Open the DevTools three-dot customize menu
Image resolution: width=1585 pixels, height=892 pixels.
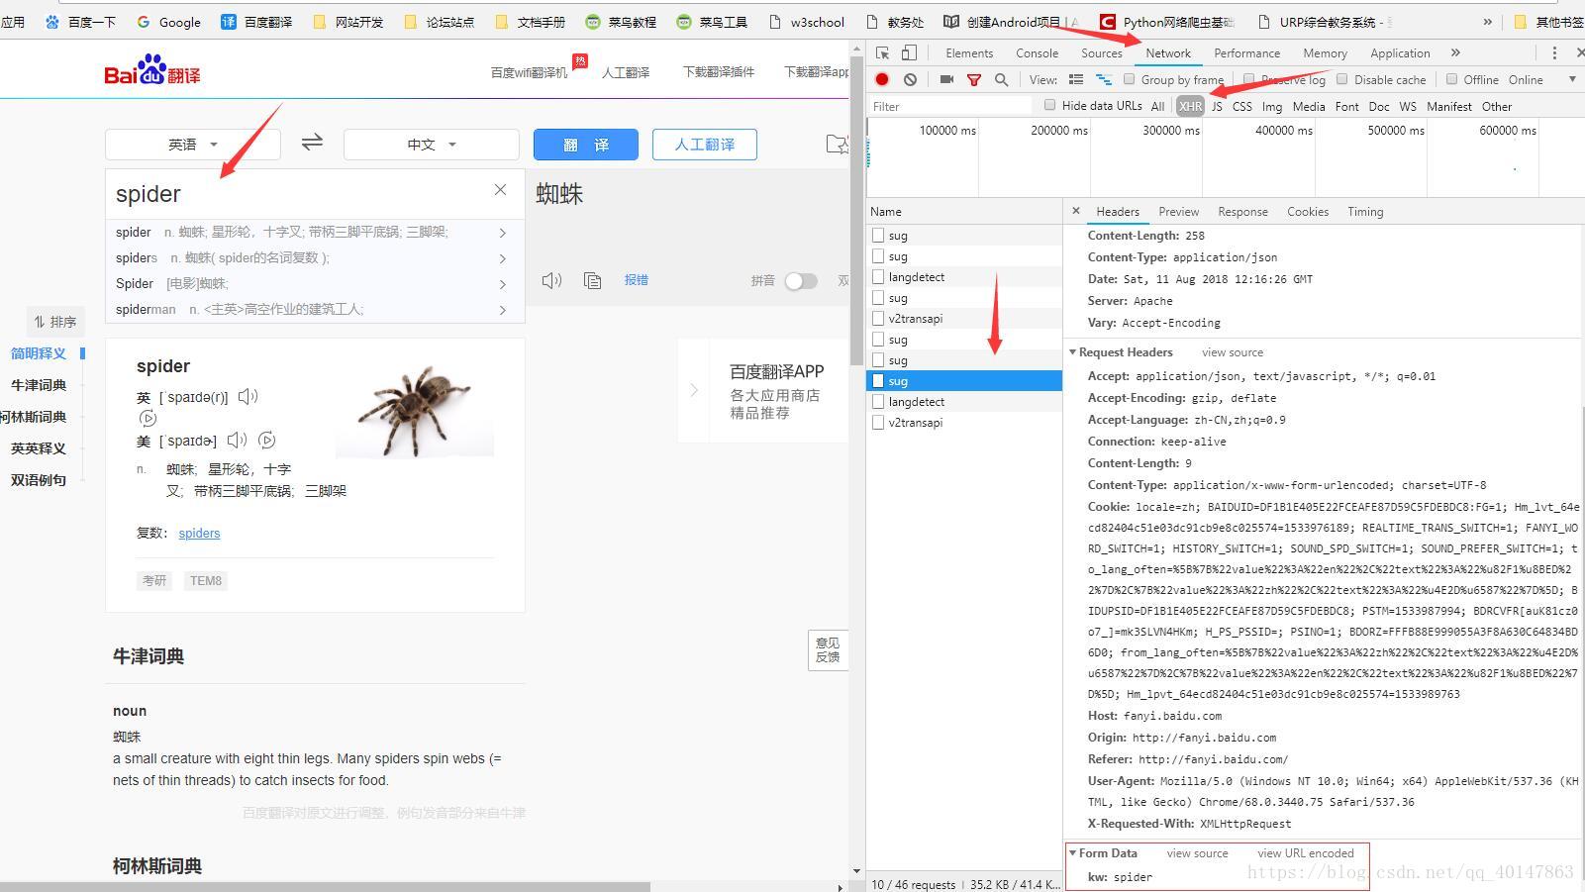coord(1554,52)
